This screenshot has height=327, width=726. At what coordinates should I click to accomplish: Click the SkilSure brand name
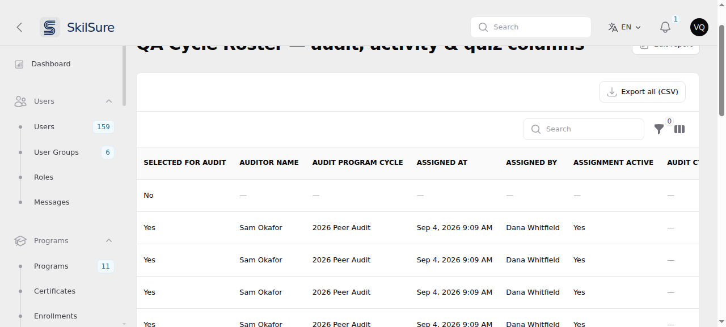click(91, 27)
